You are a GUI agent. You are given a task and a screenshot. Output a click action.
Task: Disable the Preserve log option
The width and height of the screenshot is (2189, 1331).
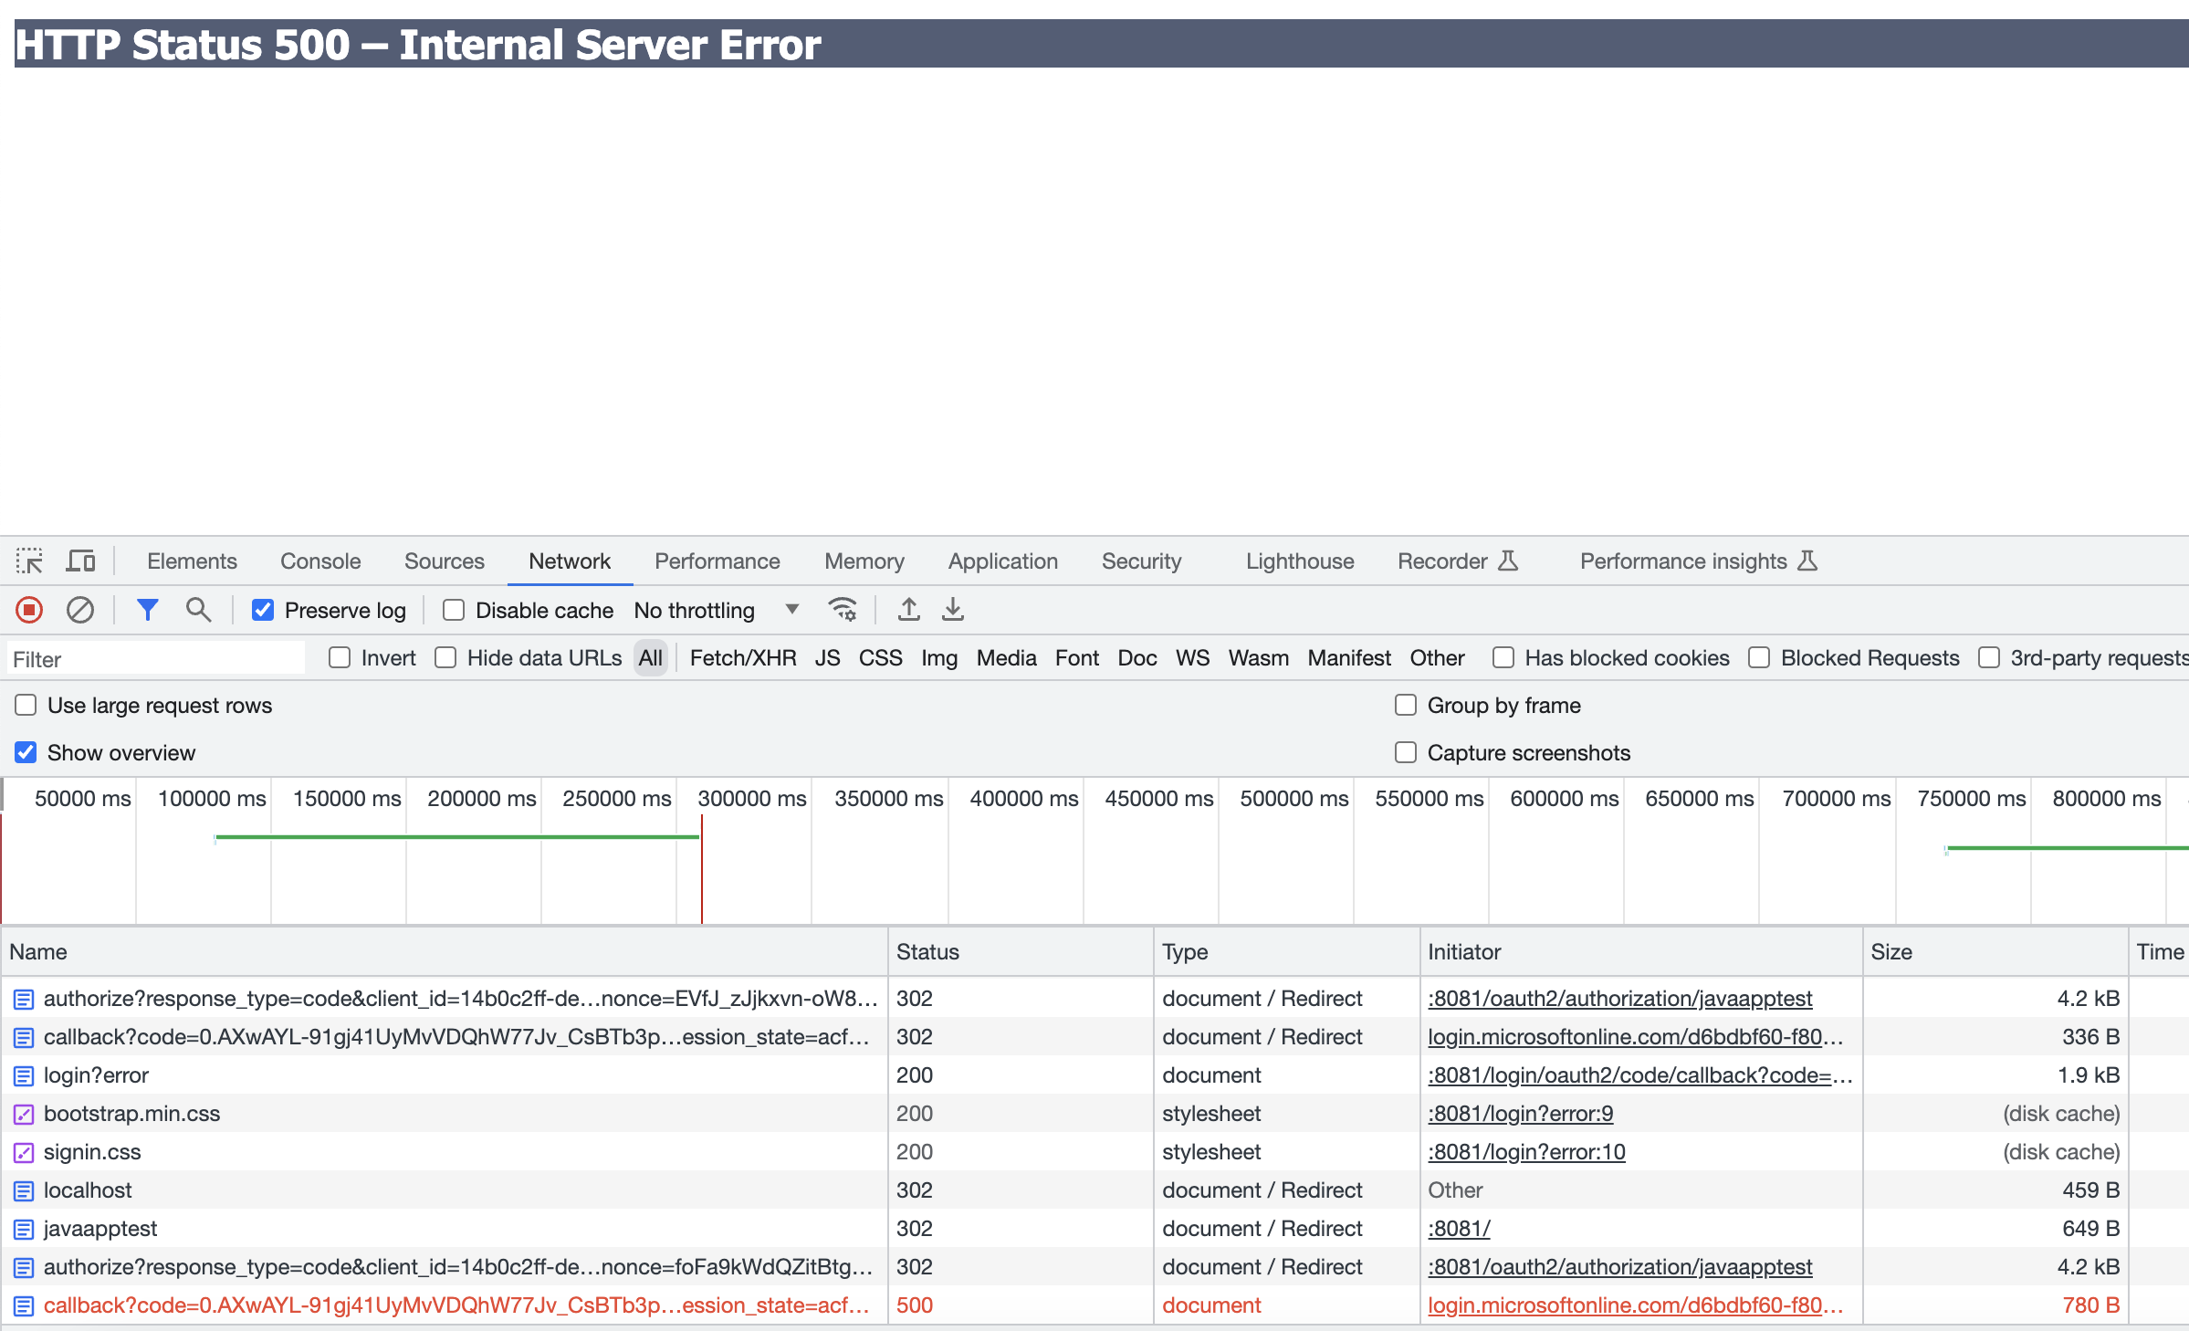pyautogui.click(x=263, y=610)
